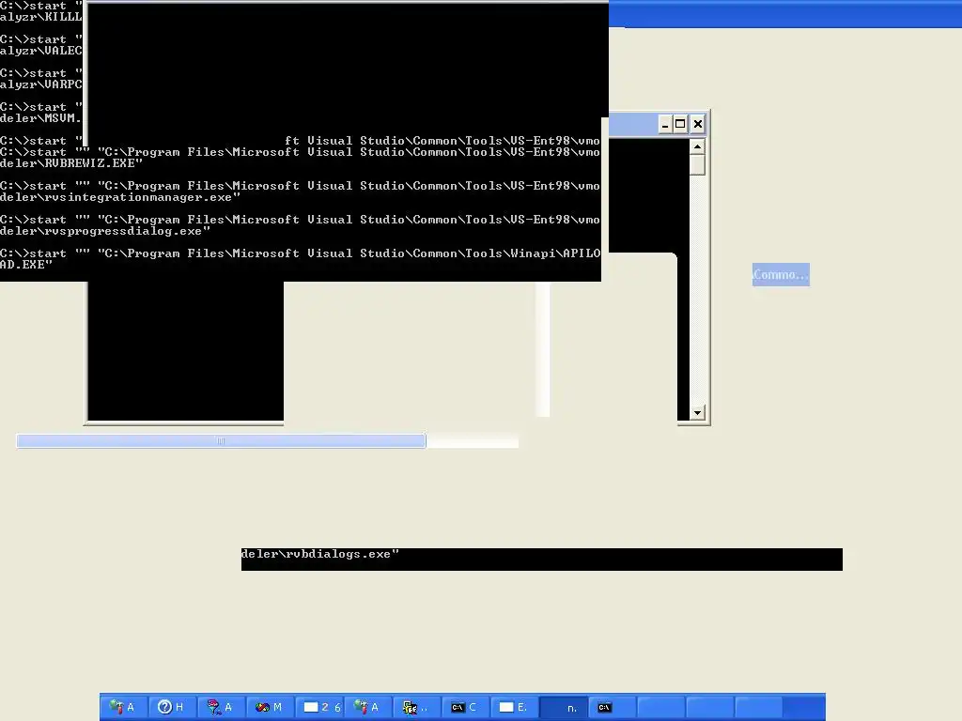This screenshot has width=962, height=721.
Task: Click the command line ending in Winapi\APILO
Action: [x=300, y=253]
